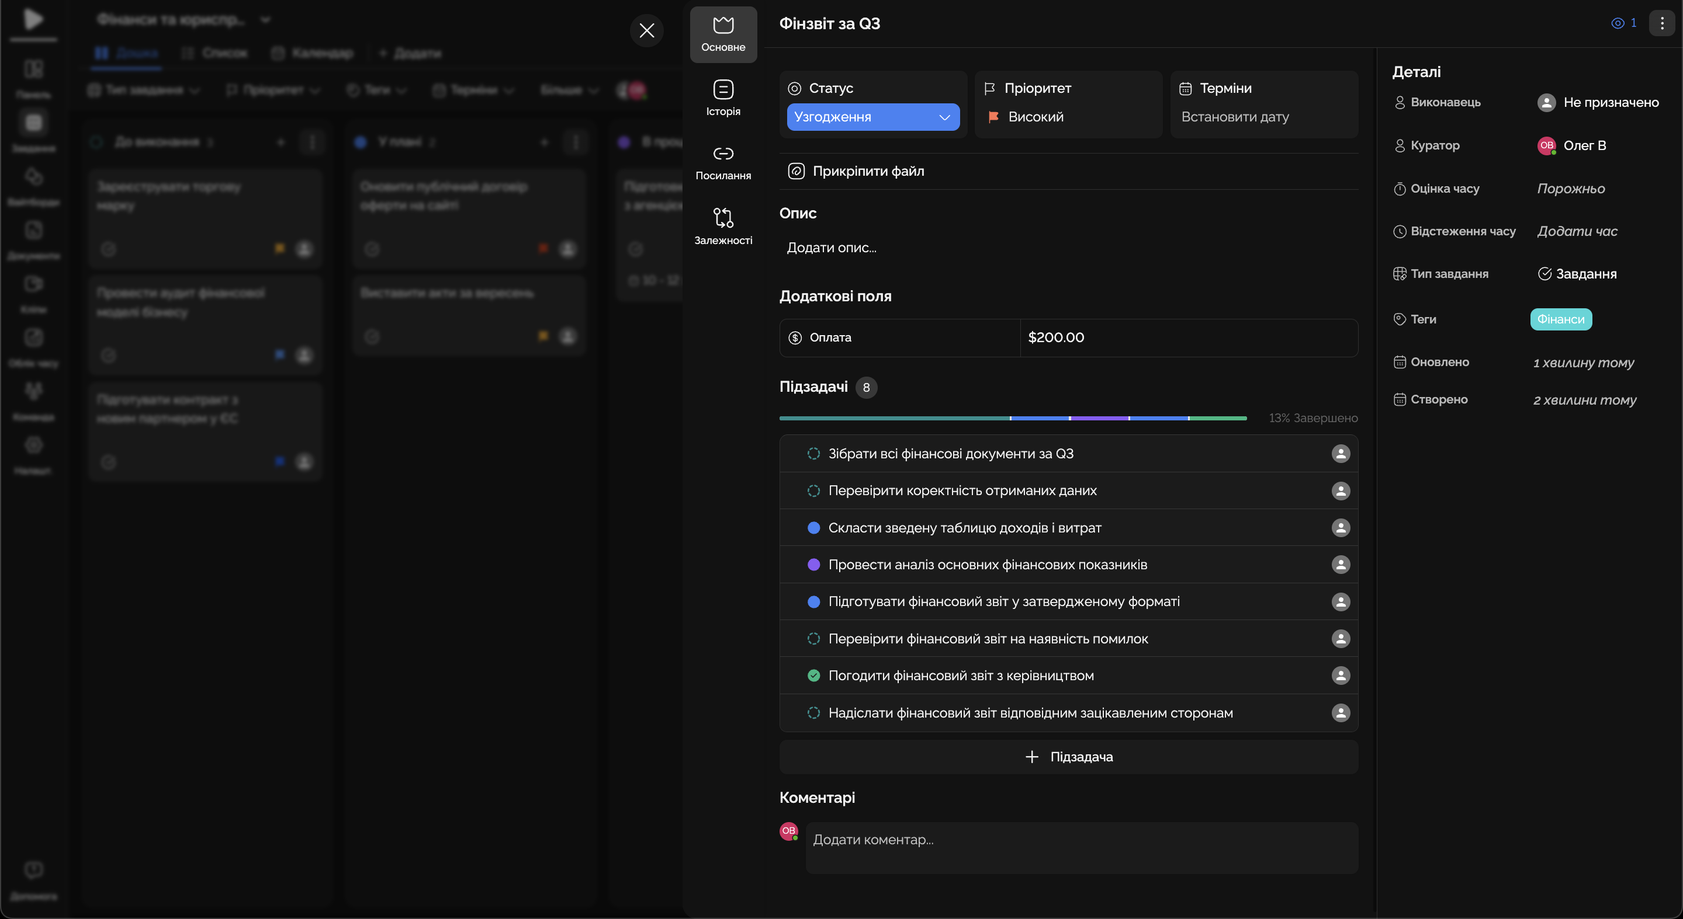This screenshot has width=1683, height=919.
Task: Click the Додати коментар input field
Action: point(1081,847)
